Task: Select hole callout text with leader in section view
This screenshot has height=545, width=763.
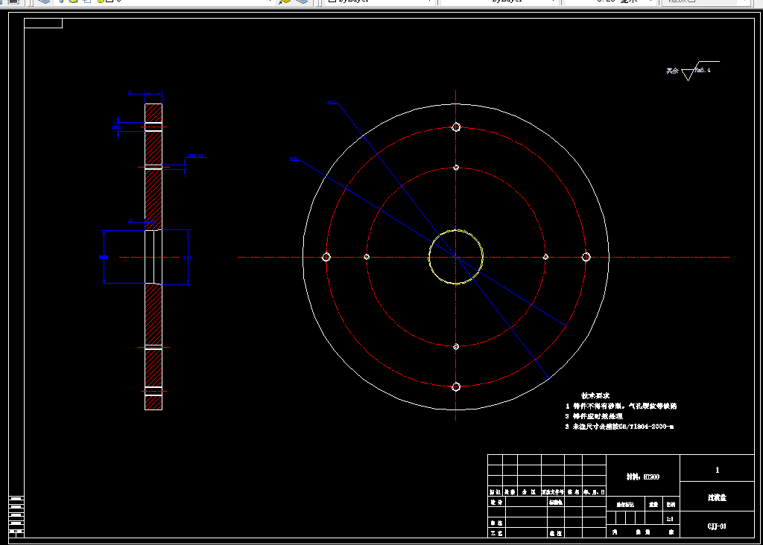Action: point(196,156)
